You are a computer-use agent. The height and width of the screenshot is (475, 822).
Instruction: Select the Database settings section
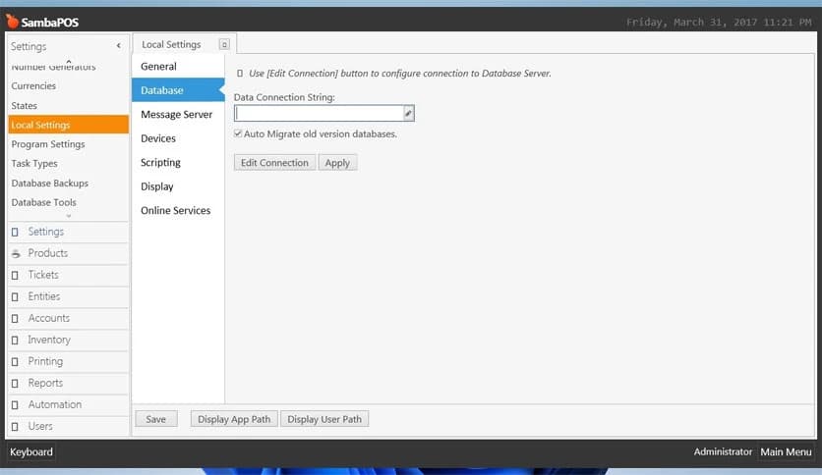tap(178, 90)
